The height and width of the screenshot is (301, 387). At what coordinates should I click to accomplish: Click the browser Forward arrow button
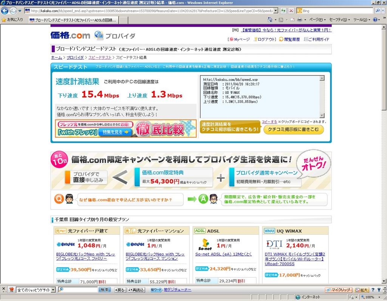pos(13,11)
